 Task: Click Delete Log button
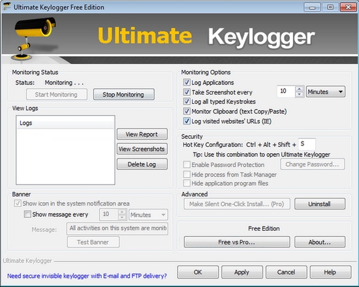[142, 164]
